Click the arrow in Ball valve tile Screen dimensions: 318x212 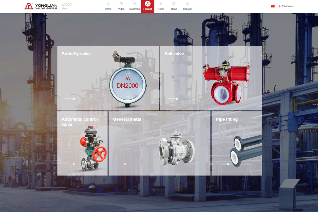(173, 99)
